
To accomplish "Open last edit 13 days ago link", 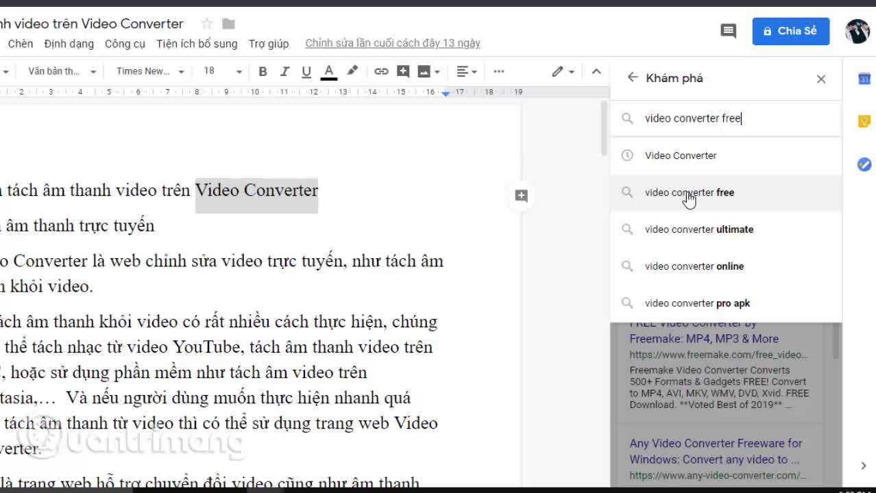I will [x=393, y=43].
